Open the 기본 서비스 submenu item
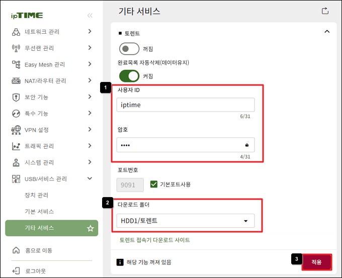342x278 pixels. (x=39, y=212)
